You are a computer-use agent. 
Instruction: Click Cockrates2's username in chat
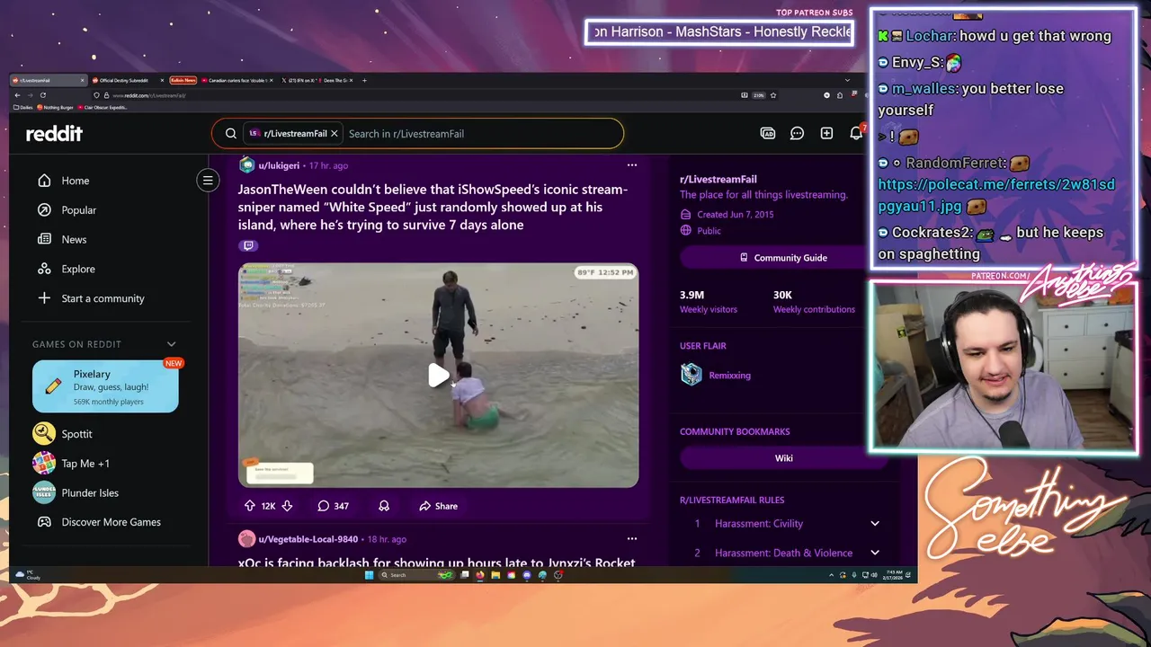click(932, 232)
